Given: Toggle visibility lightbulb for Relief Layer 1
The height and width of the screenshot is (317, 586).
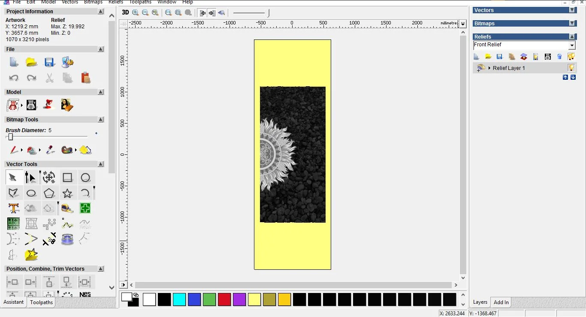Looking at the screenshot, I should (x=571, y=68).
